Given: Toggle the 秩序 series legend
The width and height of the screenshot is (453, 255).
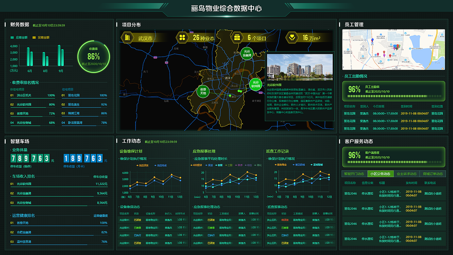Looking at the screenshot, I should click(239, 165).
